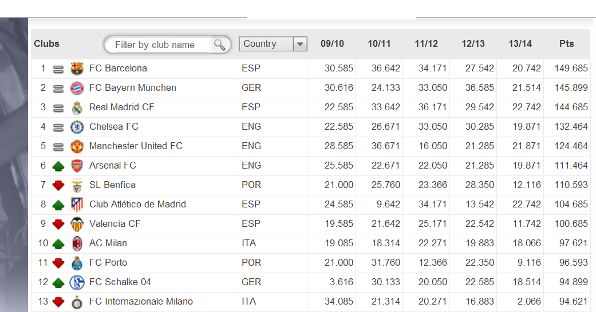Click the FC Porto crest
The height and width of the screenshot is (312, 596).
coord(77,263)
